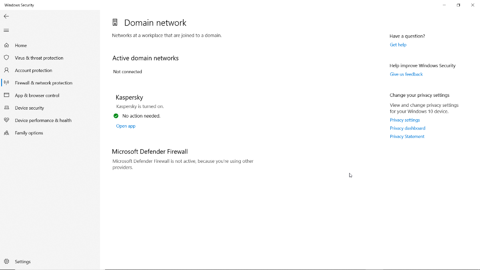Open Privacy settings link
The height and width of the screenshot is (270, 480).
coord(405,120)
